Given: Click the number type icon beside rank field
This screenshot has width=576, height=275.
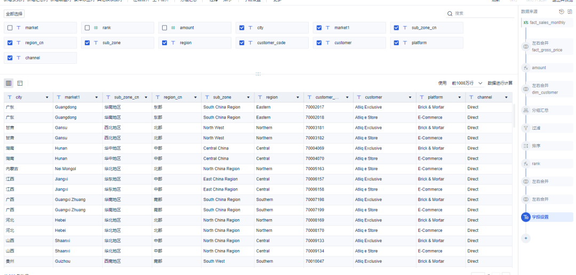Looking at the screenshot, I should coord(96,28).
